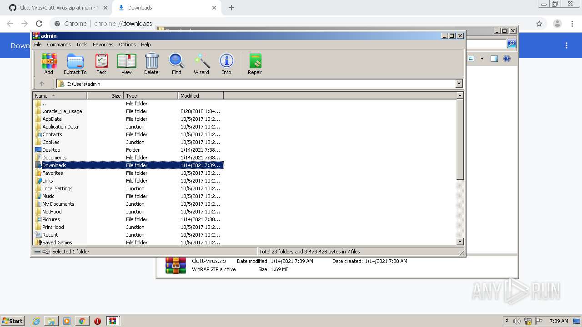Sort by the Modified column header
This screenshot has height=327, width=582.
click(201, 96)
